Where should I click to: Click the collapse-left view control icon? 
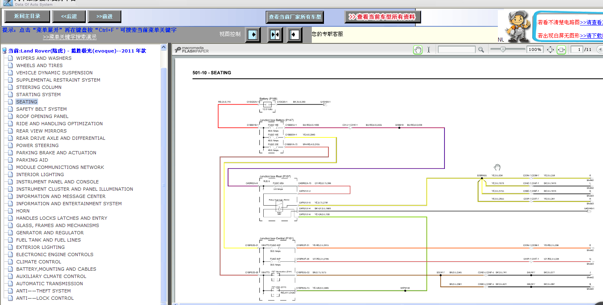click(294, 35)
